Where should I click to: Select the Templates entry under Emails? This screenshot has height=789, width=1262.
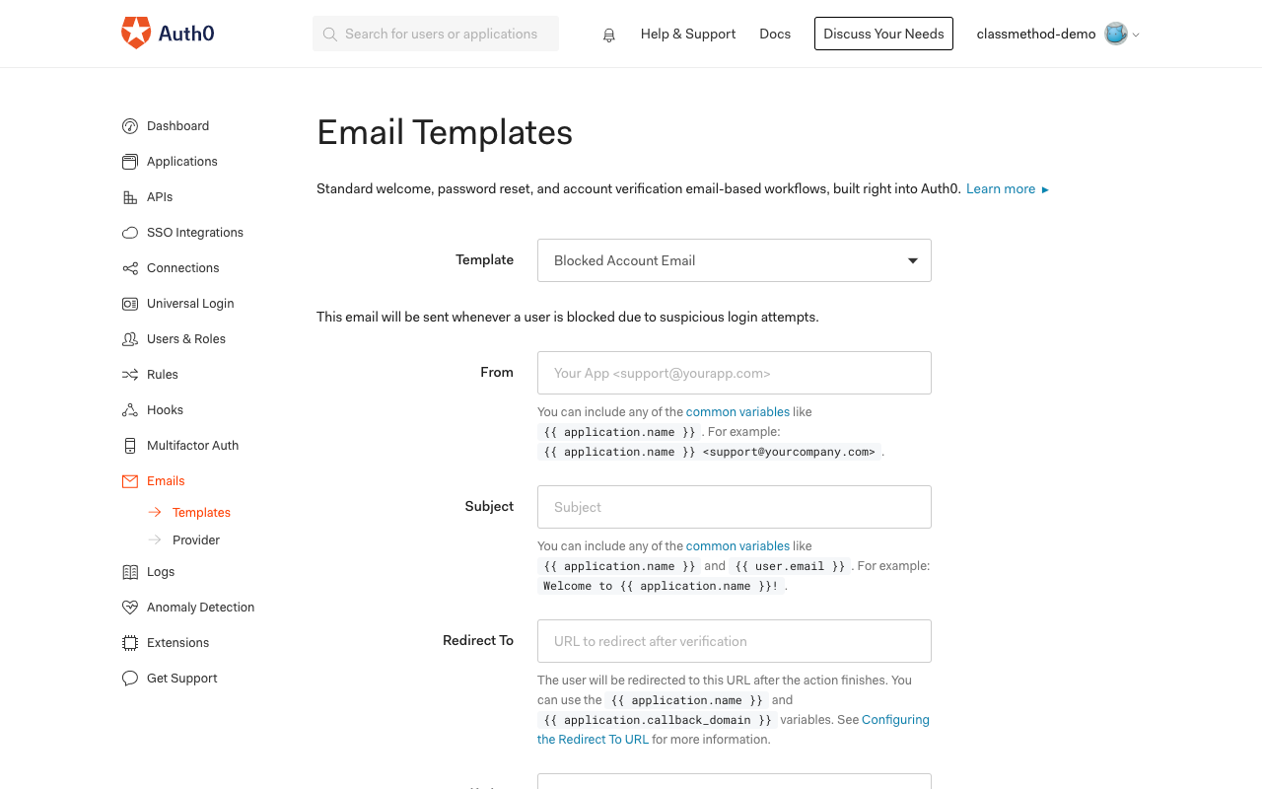203,512
